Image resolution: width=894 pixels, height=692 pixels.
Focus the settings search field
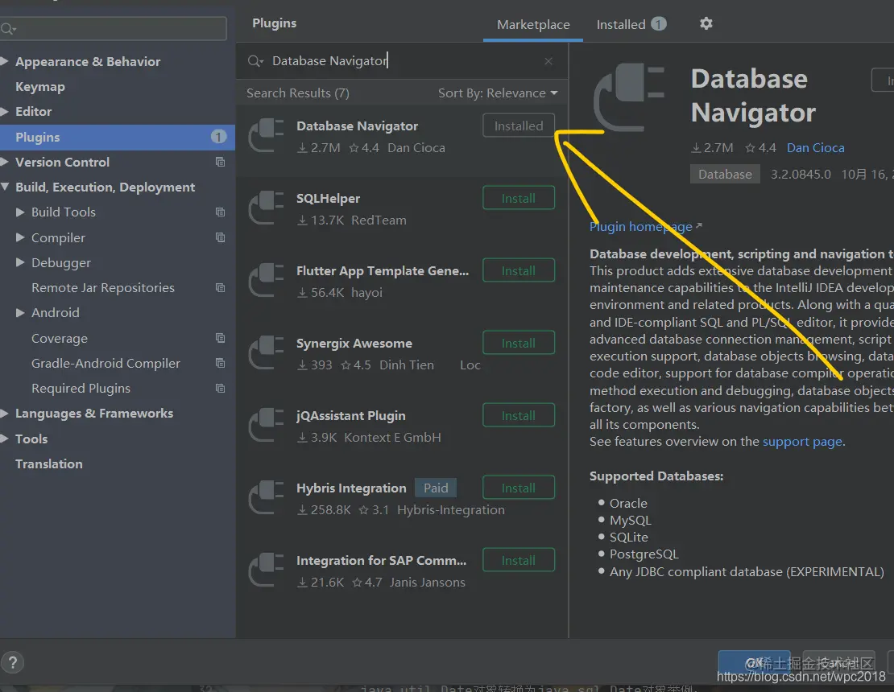point(113,28)
